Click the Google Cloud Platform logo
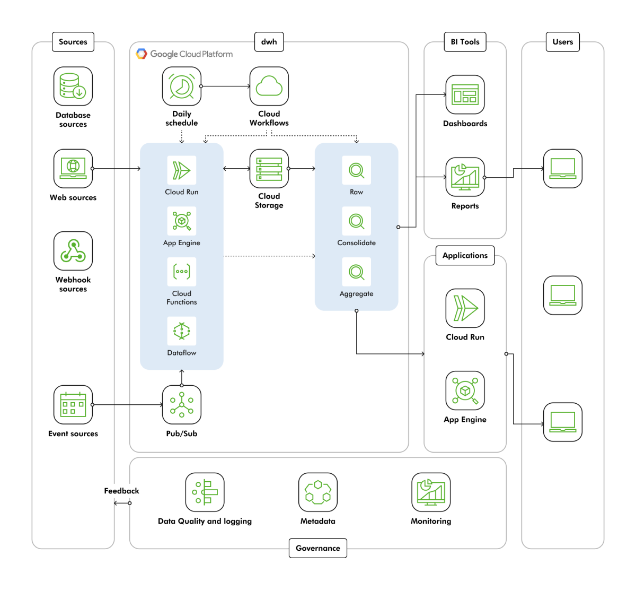 184,54
